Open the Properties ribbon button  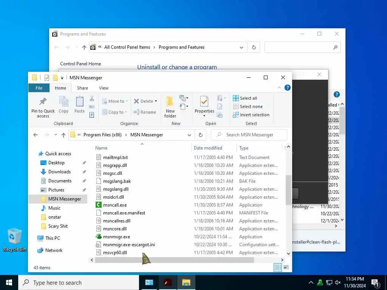click(204, 106)
